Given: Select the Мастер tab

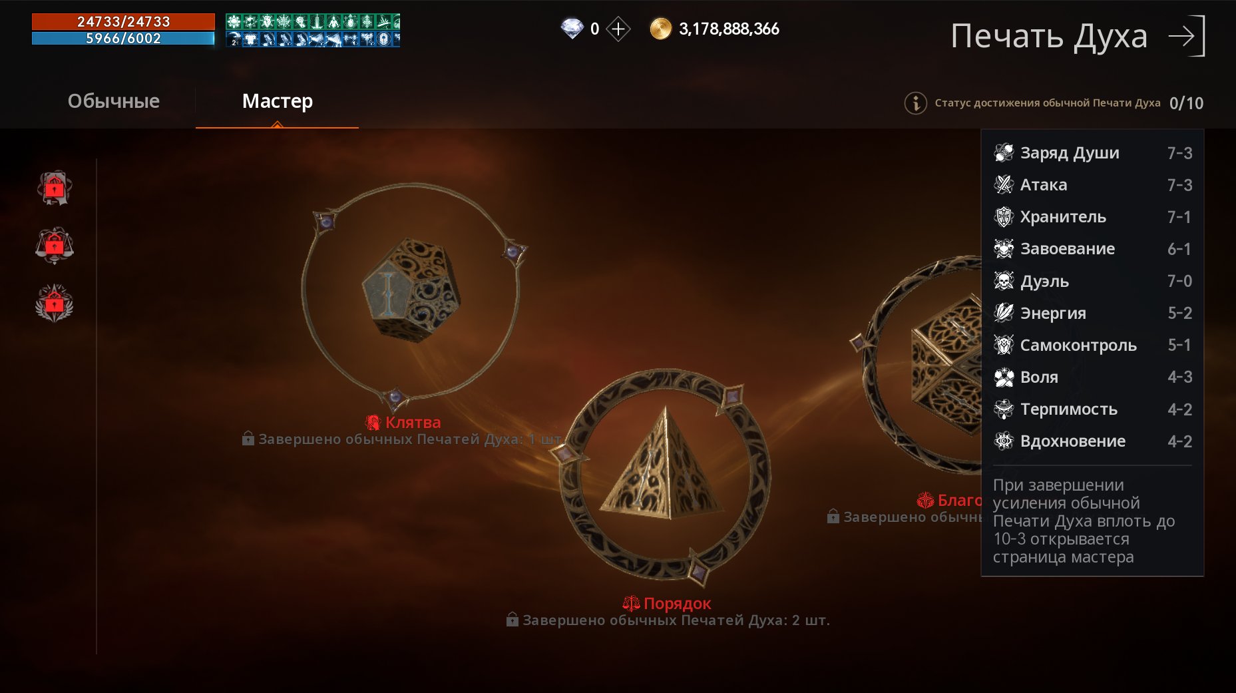Looking at the screenshot, I should [278, 101].
